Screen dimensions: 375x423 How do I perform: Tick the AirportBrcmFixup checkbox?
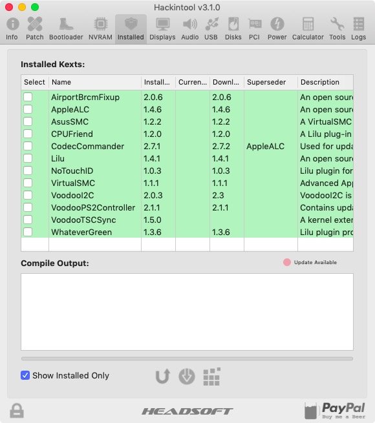[28, 97]
